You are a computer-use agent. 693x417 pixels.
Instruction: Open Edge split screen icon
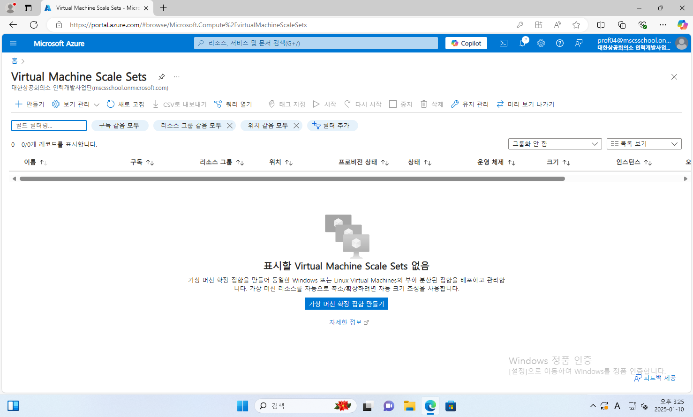click(601, 25)
